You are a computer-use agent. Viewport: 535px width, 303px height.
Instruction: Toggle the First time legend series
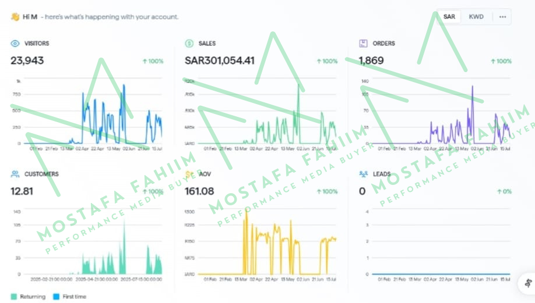(69, 297)
